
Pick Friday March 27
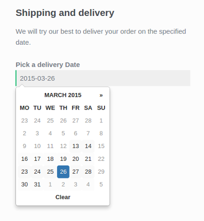pyautogui.click(x=76, y=172)
